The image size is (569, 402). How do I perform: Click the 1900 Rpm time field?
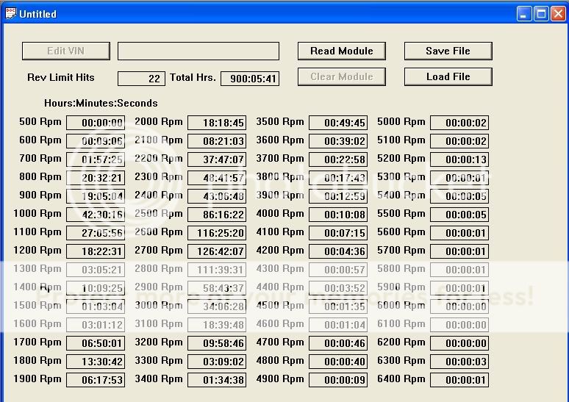click(x=96, y=380)
